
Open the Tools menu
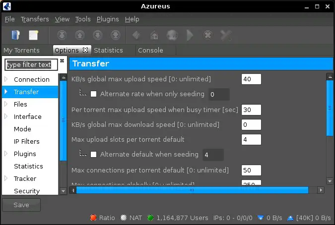[x=83, y=19]
